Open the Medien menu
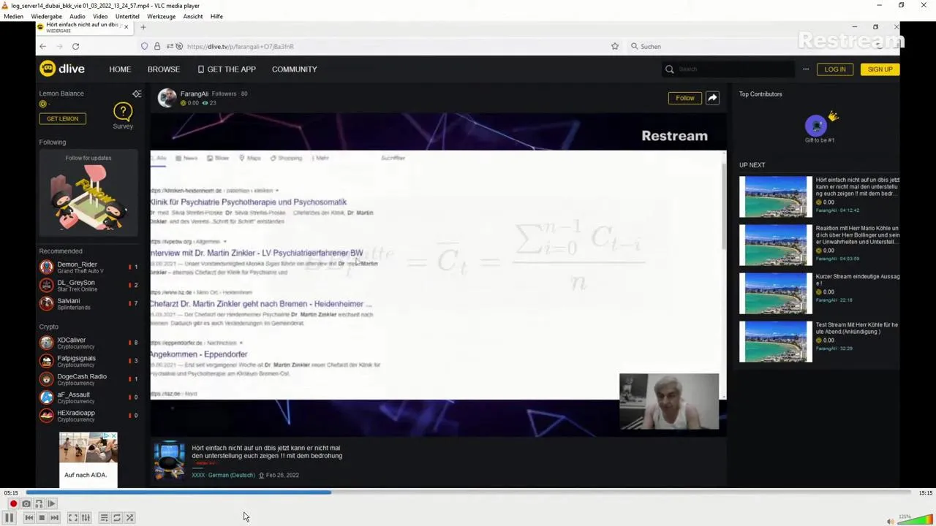Image resolution: width=936 pixels, height=526 pixels. point(13,16)
